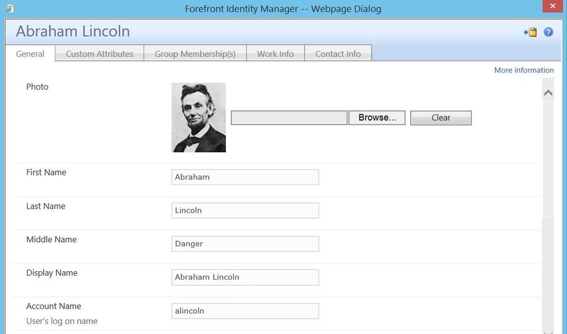Open the Custom Attributes tab
Screen dimensions: 567x334
pyautogui.click(x=99, y=54)
